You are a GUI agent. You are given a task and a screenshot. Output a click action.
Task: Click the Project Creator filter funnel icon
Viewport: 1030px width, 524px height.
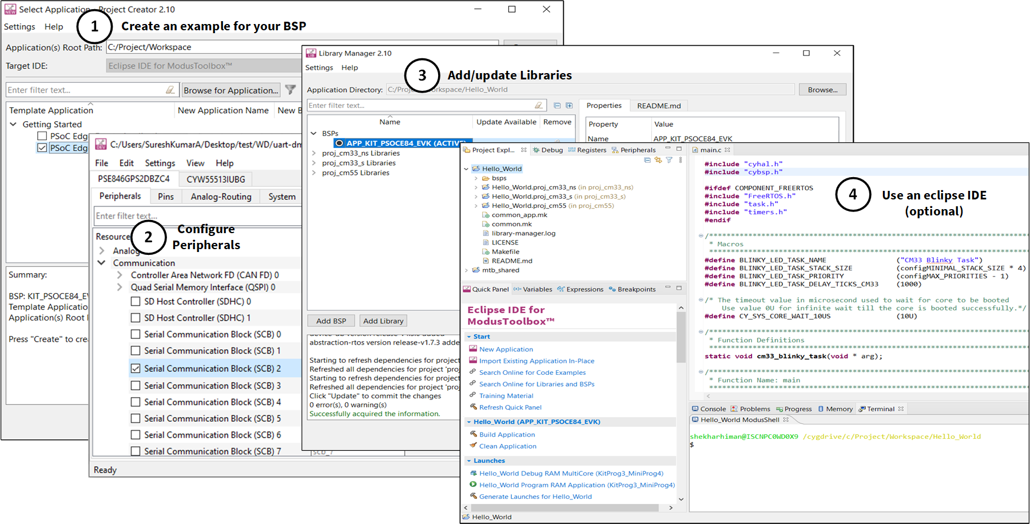[x=291, y=90]
